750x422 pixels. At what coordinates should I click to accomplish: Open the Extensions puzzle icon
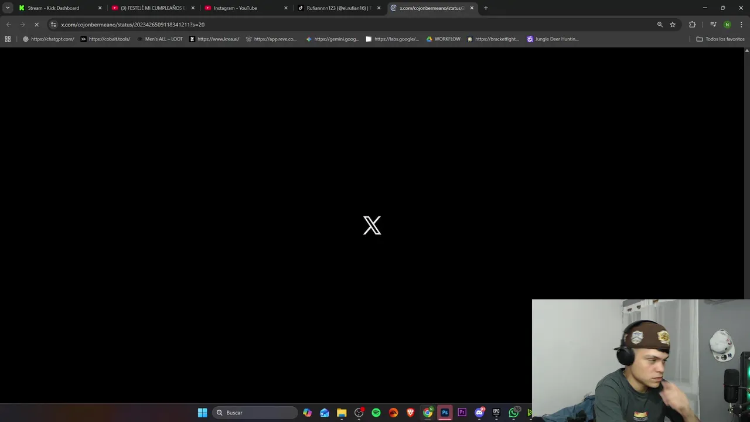[x=693, y=25]
